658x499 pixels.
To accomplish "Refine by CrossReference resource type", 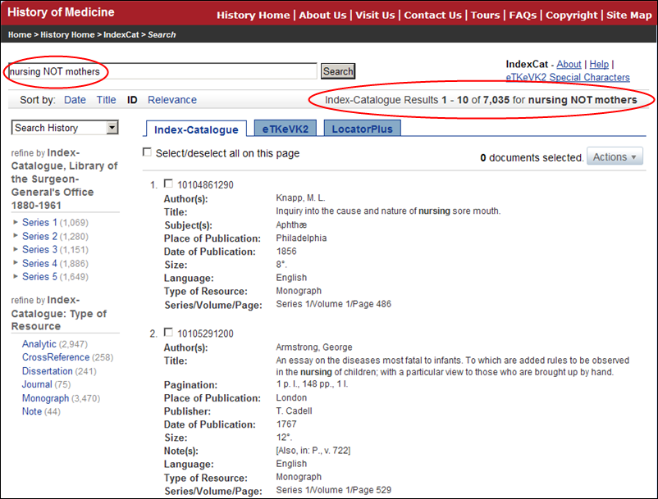I will pyautogui.click(x=56, y=357).
